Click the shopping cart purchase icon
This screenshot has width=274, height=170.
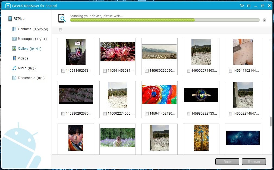point(242,6)
